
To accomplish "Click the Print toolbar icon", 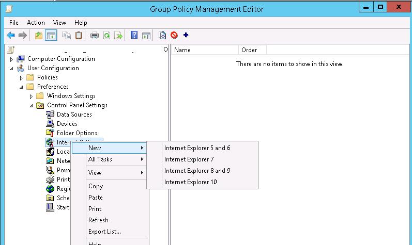I will [95, 35].
